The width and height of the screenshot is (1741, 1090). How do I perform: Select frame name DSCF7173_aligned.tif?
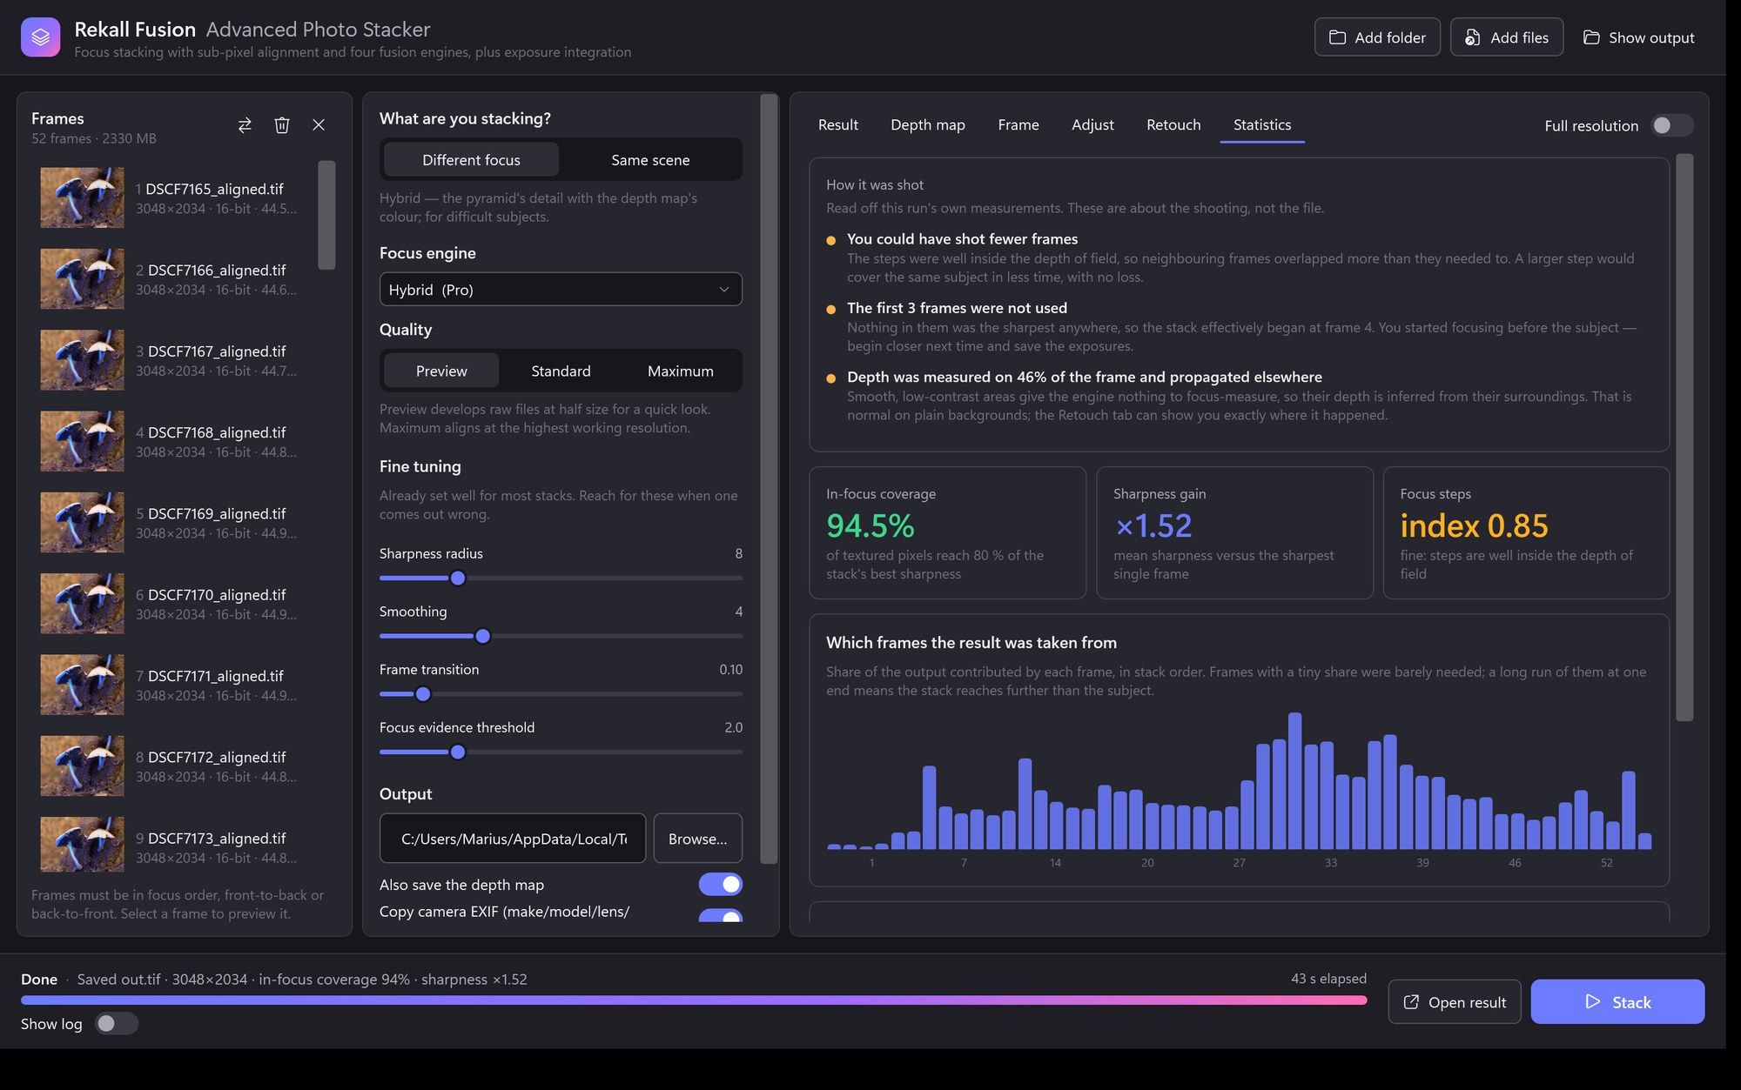coord(217,838)
